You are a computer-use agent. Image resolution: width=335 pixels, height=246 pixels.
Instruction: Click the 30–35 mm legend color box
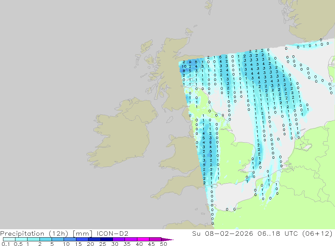119,239
